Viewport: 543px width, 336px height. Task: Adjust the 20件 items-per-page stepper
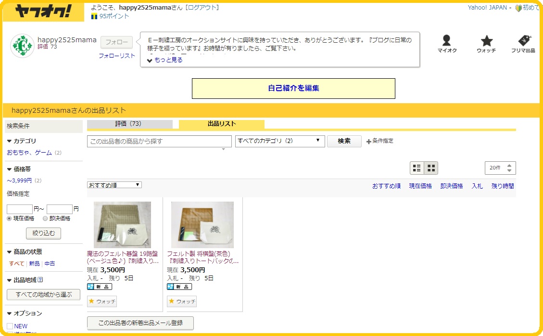click(500, 168)
